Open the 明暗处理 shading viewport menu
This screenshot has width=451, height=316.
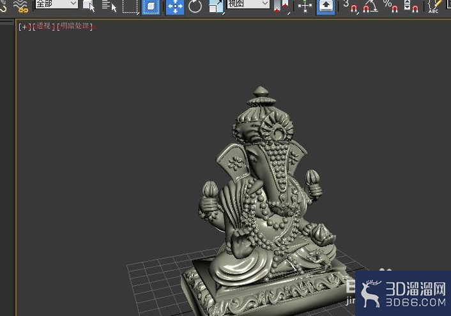pos(75,26)
